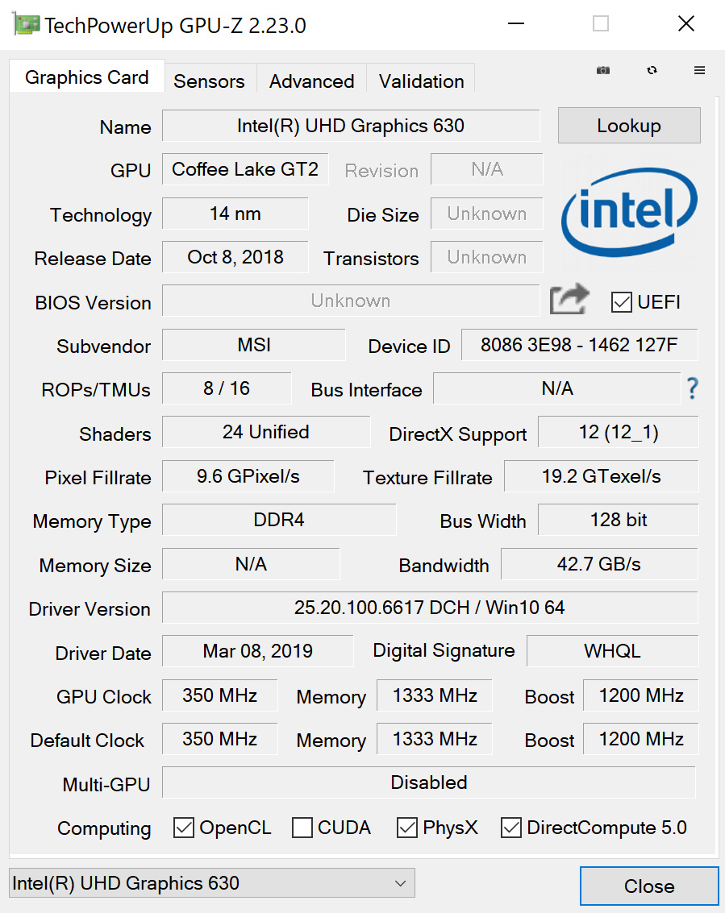Enable the CUDA checkbox

pyautogui.click(x=302, y=828)
